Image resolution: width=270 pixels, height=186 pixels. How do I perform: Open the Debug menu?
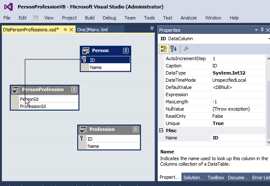tap(110, 18)
